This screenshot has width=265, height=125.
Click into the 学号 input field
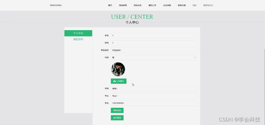(x=154, y=35)
